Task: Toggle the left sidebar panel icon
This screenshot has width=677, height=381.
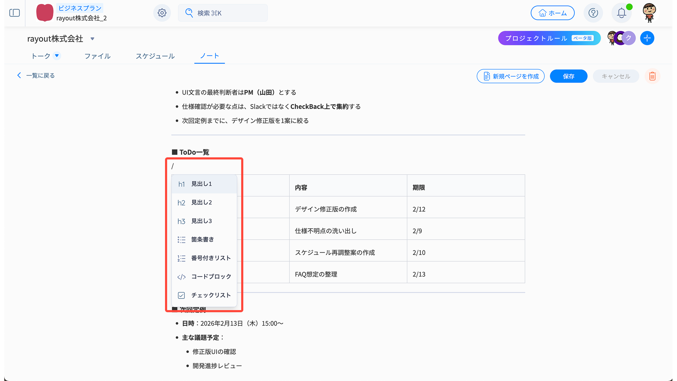Action: (x=14, y=13)
